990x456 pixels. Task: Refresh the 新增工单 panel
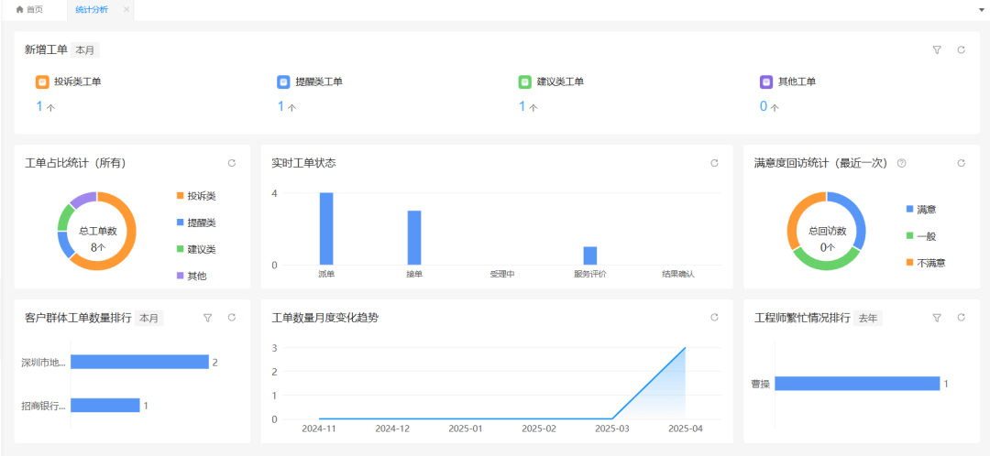pyautogui.click(x=961, y=50)
